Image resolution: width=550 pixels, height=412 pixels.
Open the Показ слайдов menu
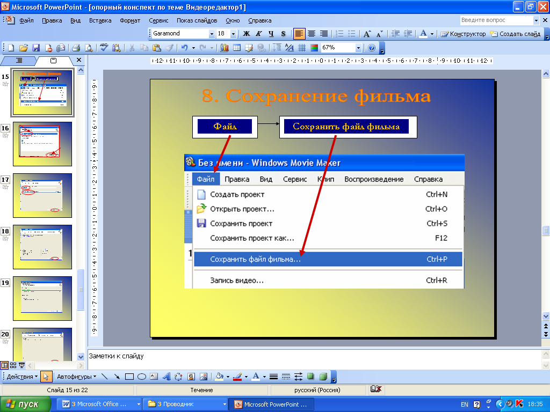tap(197, 20)
